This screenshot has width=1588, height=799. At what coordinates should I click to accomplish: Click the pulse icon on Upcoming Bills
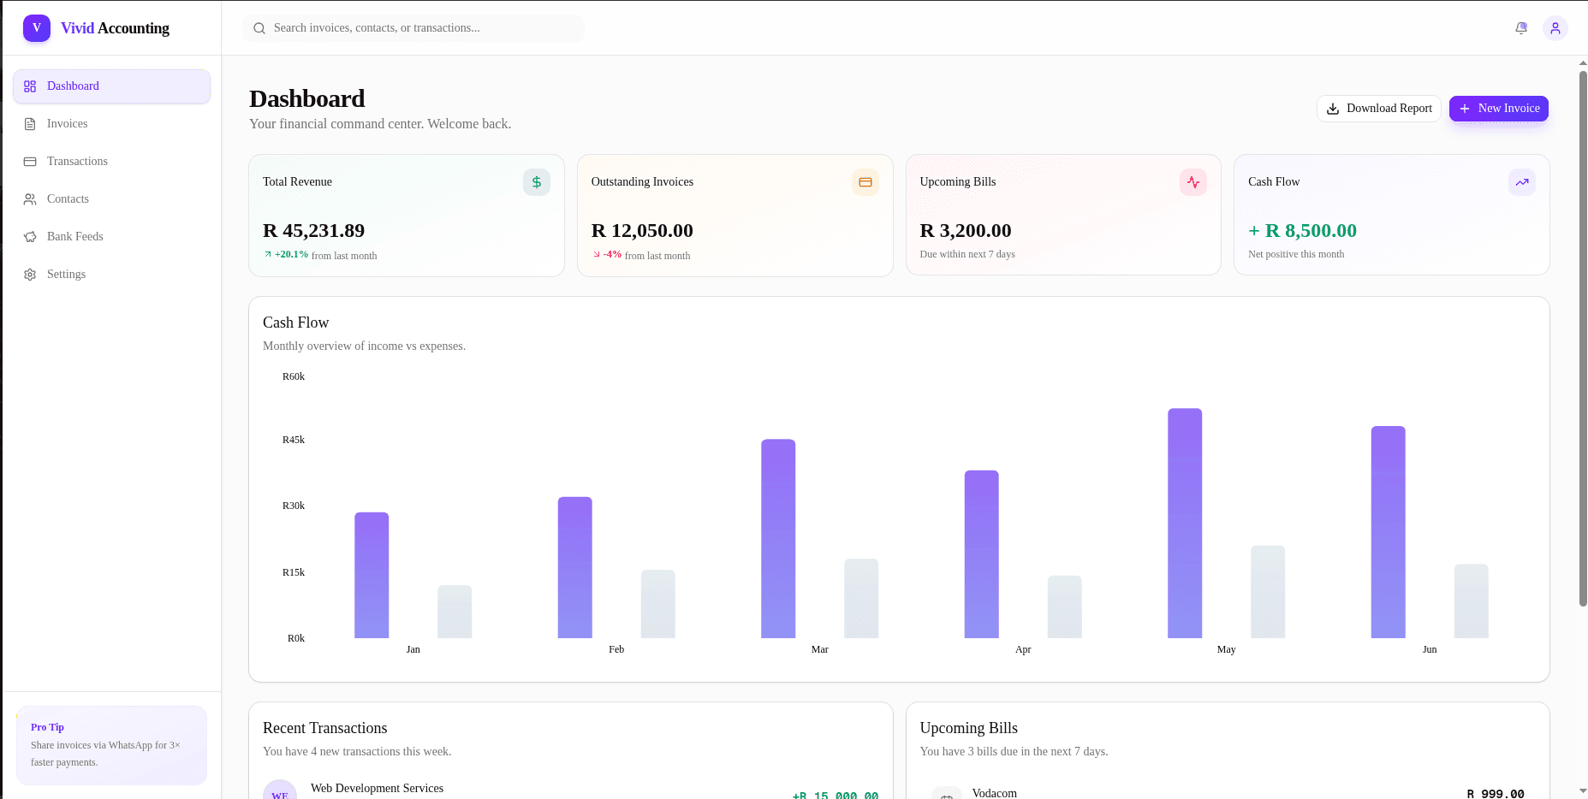1193,182
